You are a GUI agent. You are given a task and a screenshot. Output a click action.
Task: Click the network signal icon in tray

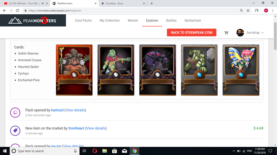point(244,151)
